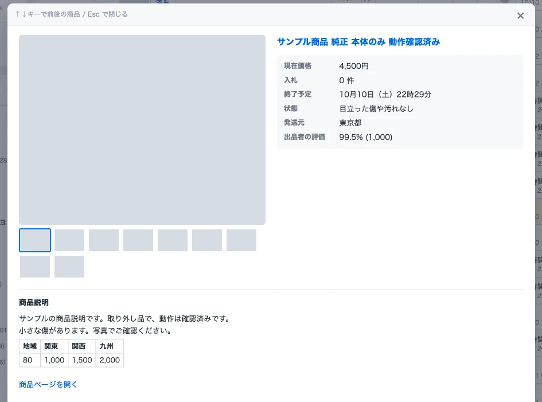Click the 地域 table header cell

(x=30, y=346)
